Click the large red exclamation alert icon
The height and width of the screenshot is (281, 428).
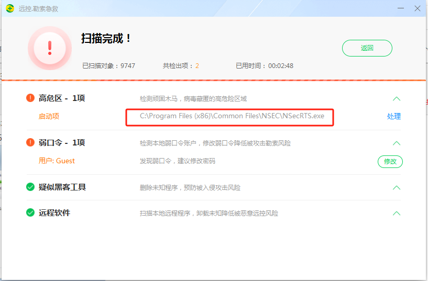click(x=50, y=48)
